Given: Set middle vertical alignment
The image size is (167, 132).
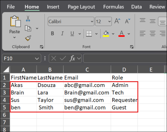Looking at the screenshot, I should tap(152, 21).
